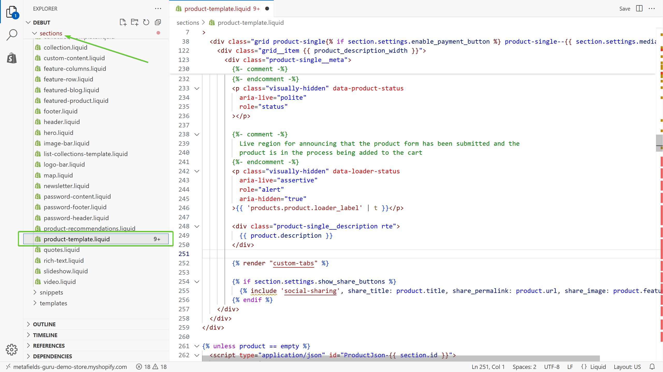Open header.liquid from the file tree
663x372 pixels.
pos(62,122)
